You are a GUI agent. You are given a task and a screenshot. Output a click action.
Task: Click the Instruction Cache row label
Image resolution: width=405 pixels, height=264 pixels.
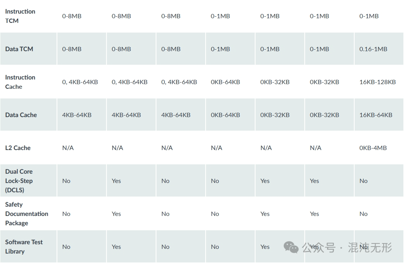[20, 82]
